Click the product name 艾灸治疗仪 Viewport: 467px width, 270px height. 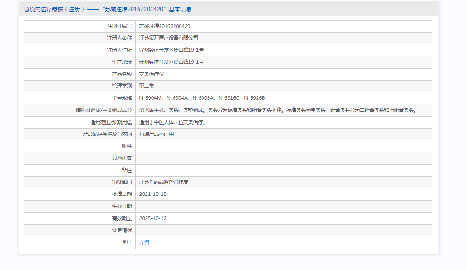(152, 74)
